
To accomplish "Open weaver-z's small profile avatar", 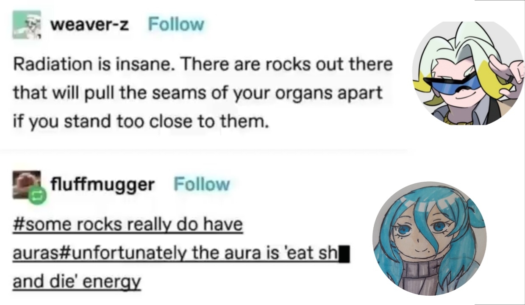I will pos(26,24).
